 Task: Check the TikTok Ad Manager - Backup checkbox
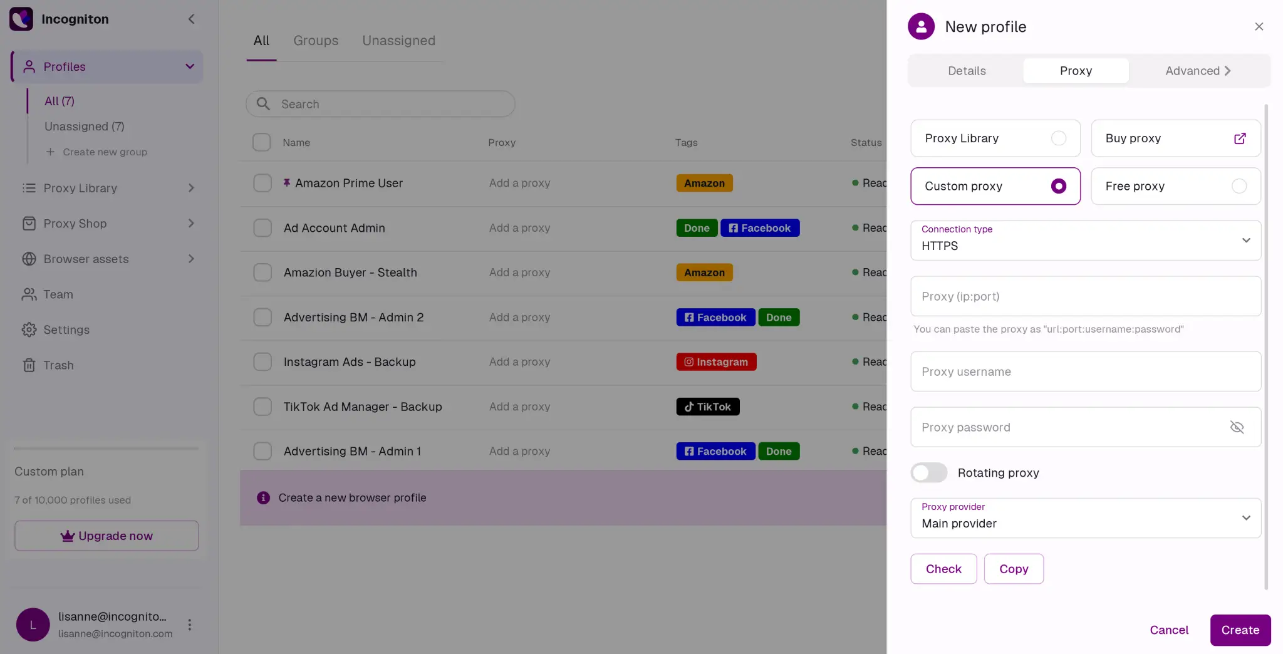coord(262,407)
